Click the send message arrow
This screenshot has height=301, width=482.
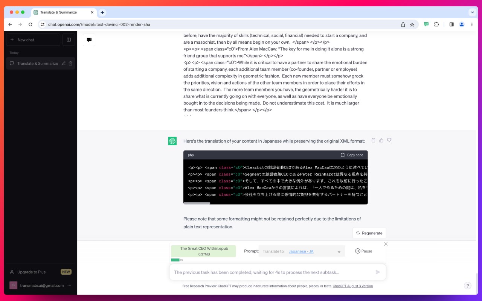pos(378,272)
